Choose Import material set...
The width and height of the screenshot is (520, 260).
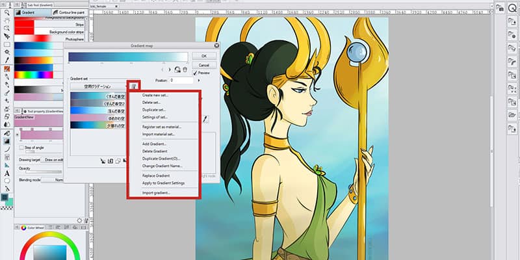[159, 135]
